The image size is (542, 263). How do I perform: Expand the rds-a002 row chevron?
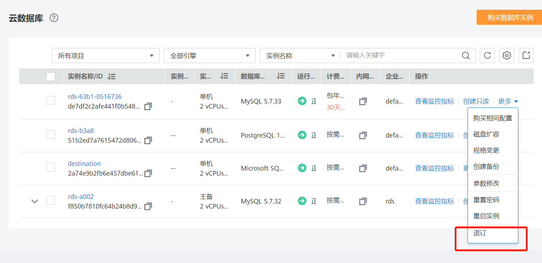tap(35, 201)
